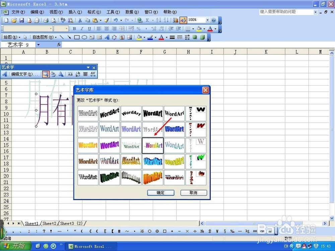The height and width of the screenshot is (251, 335).
Task: Save the workbook with floppy disk icon
Action: point(21,20)
